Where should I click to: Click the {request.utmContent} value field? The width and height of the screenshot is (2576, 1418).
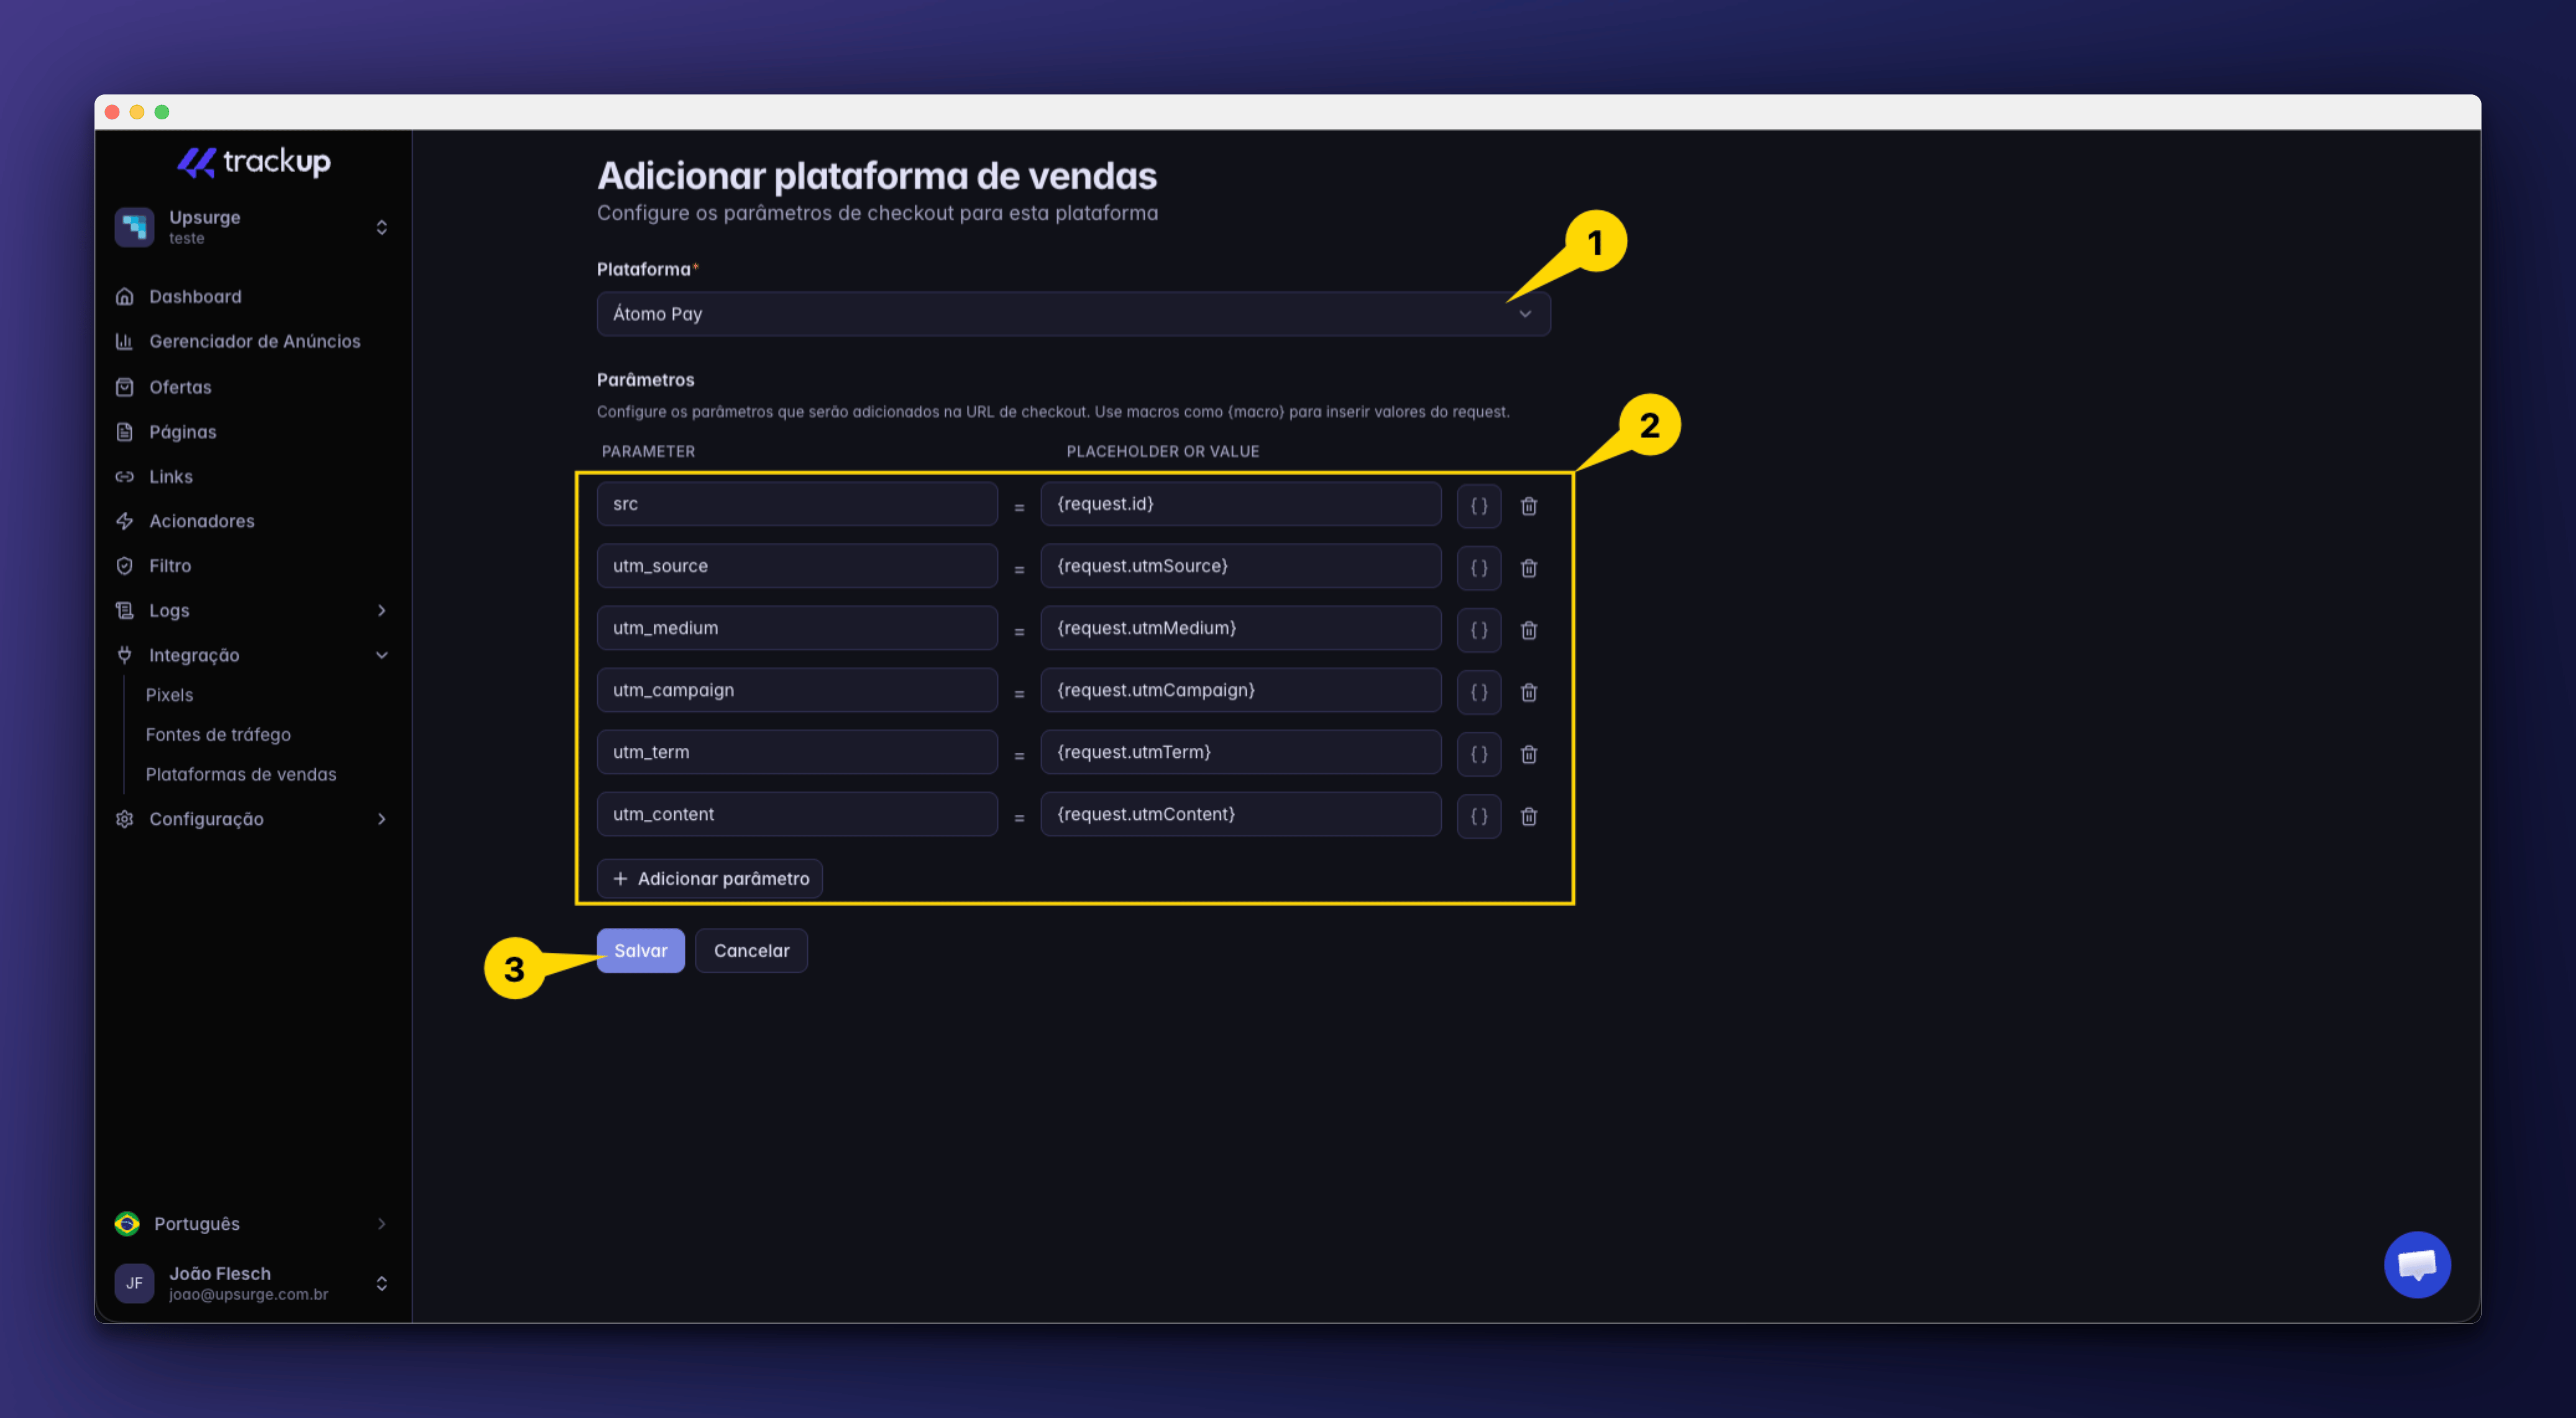pyautogui.click(x=1240, y=814)
